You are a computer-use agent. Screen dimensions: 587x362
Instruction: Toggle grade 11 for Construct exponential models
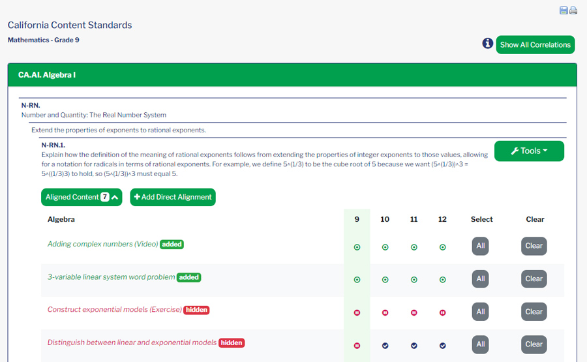(414, 312)
